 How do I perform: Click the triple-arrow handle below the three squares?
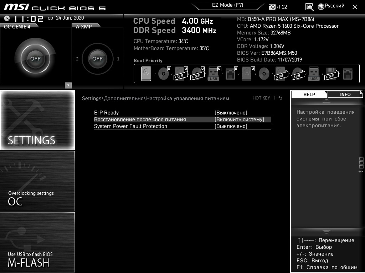(x=361, y=172)
